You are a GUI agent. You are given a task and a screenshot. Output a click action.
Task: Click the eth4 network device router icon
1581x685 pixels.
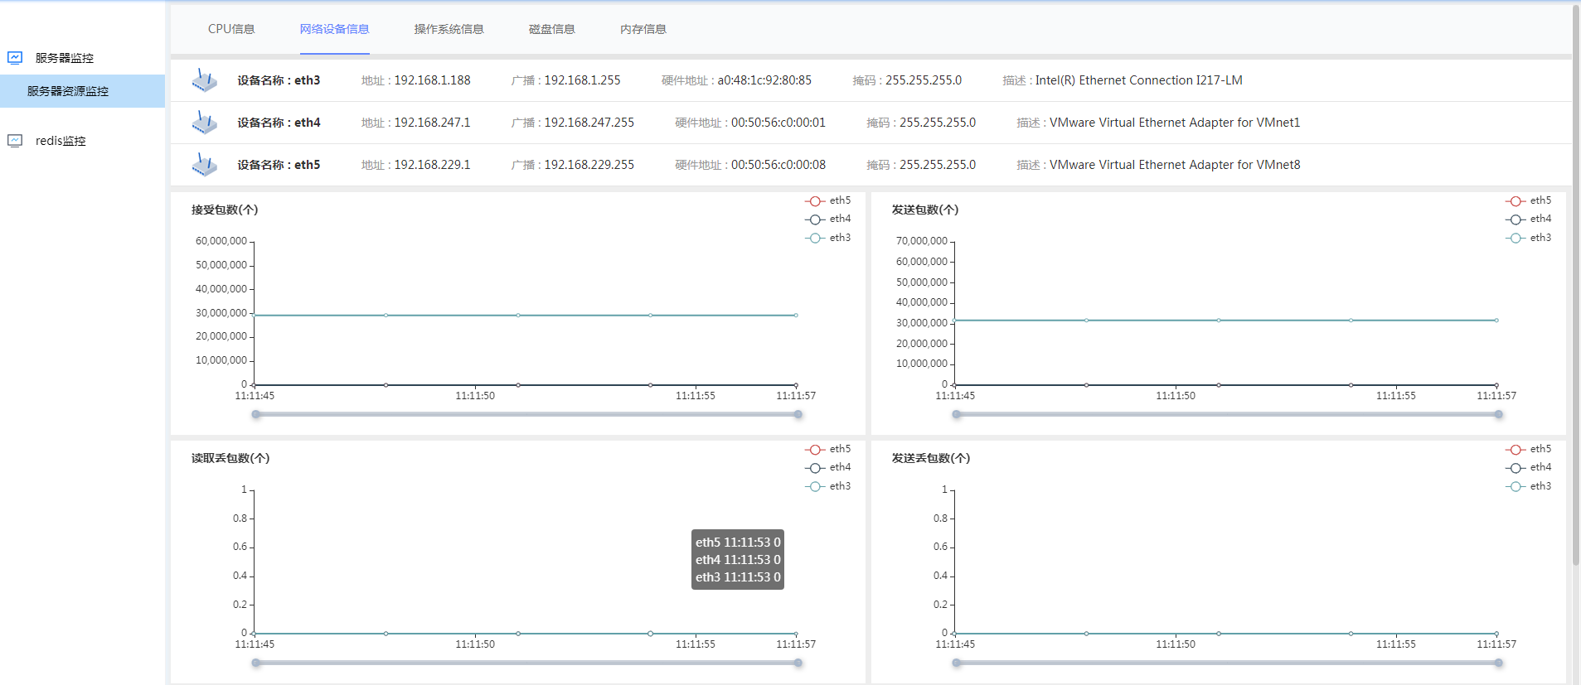pyautogui.click(x=204, y=123)
